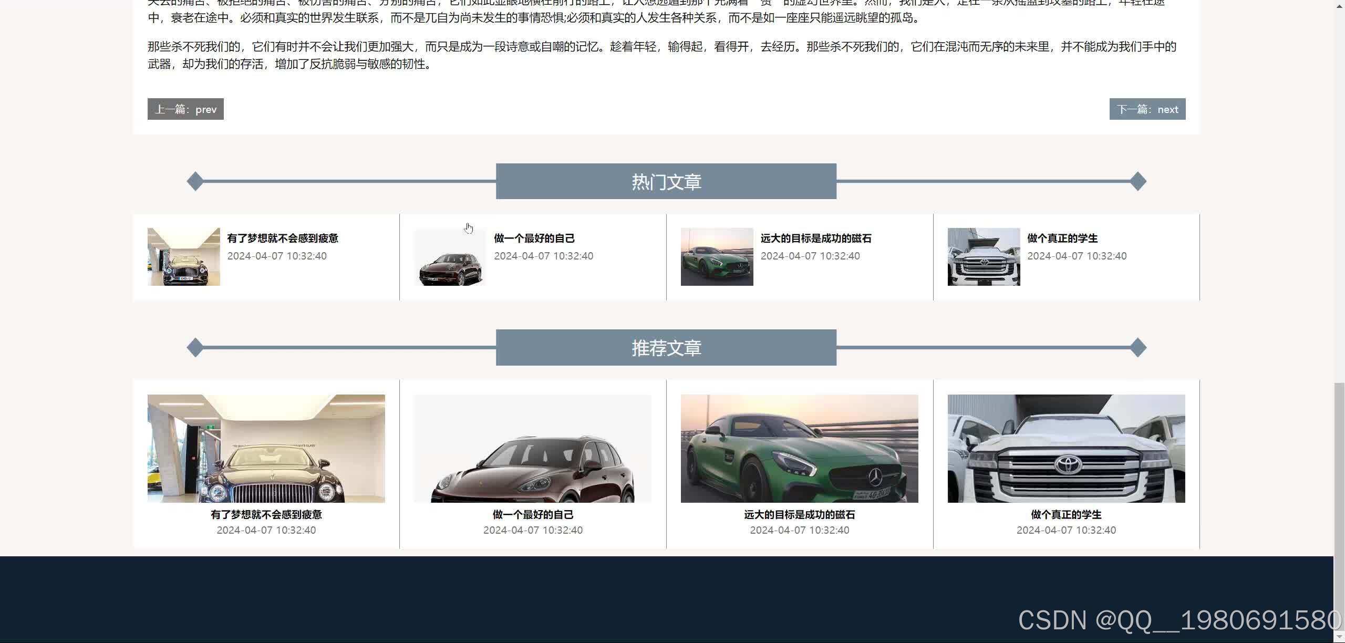
Task: Open recommended article 远大的目标是成功的磁石
Action: coord(799,514)
